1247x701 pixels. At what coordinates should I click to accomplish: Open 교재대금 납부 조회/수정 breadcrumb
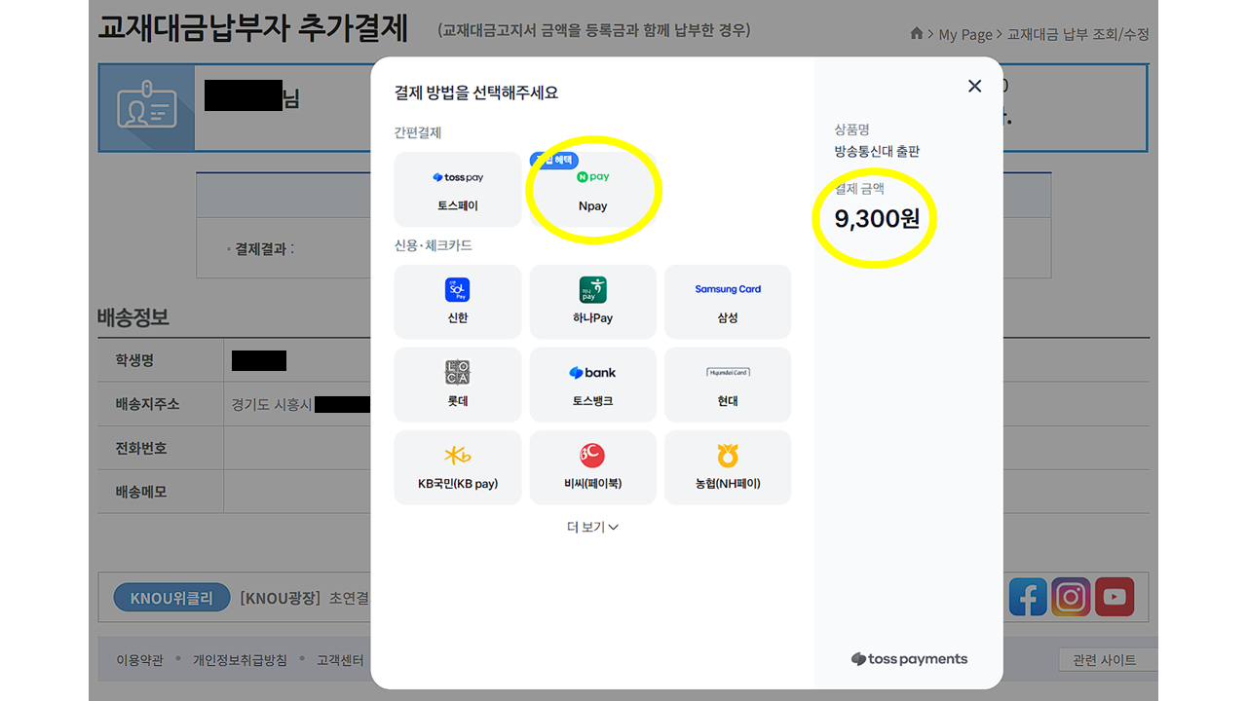click(x=1078, y=34)
